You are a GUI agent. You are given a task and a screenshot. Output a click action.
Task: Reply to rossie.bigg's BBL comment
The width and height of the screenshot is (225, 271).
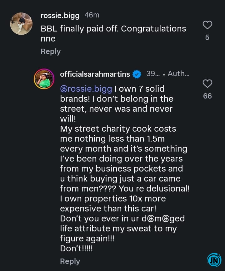click(x=51, y=51)
